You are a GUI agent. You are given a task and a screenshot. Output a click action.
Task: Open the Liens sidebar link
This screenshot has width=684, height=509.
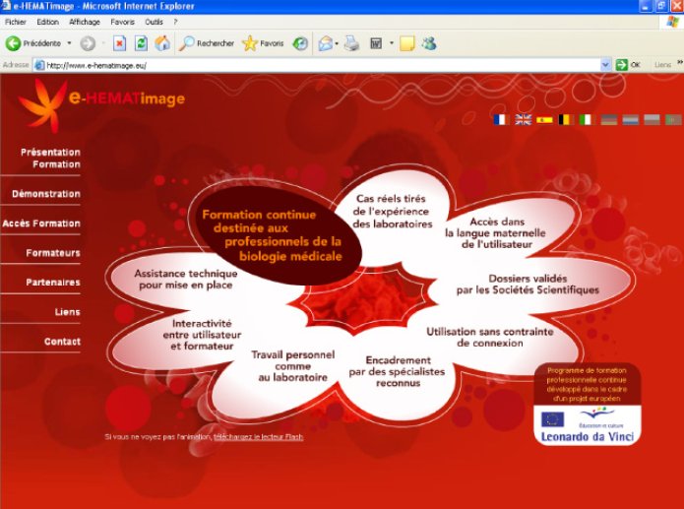[67, 312]
